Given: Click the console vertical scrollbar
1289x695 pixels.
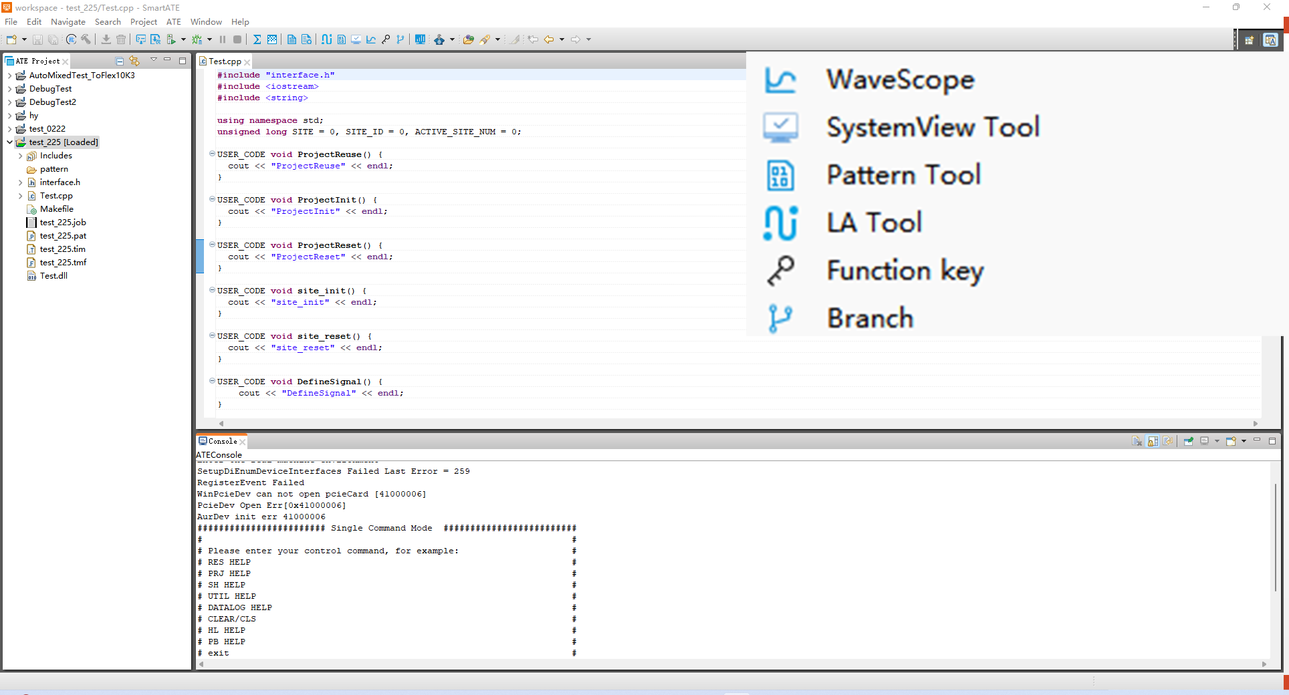Looking at the screenshot, I should 1275,535.
